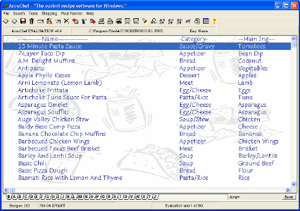Select Barley And Lentil Soup recipe
Screen dimensions: 300x211
pos(147,156)
